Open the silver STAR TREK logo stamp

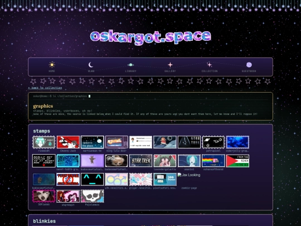(x=140, y=161)
